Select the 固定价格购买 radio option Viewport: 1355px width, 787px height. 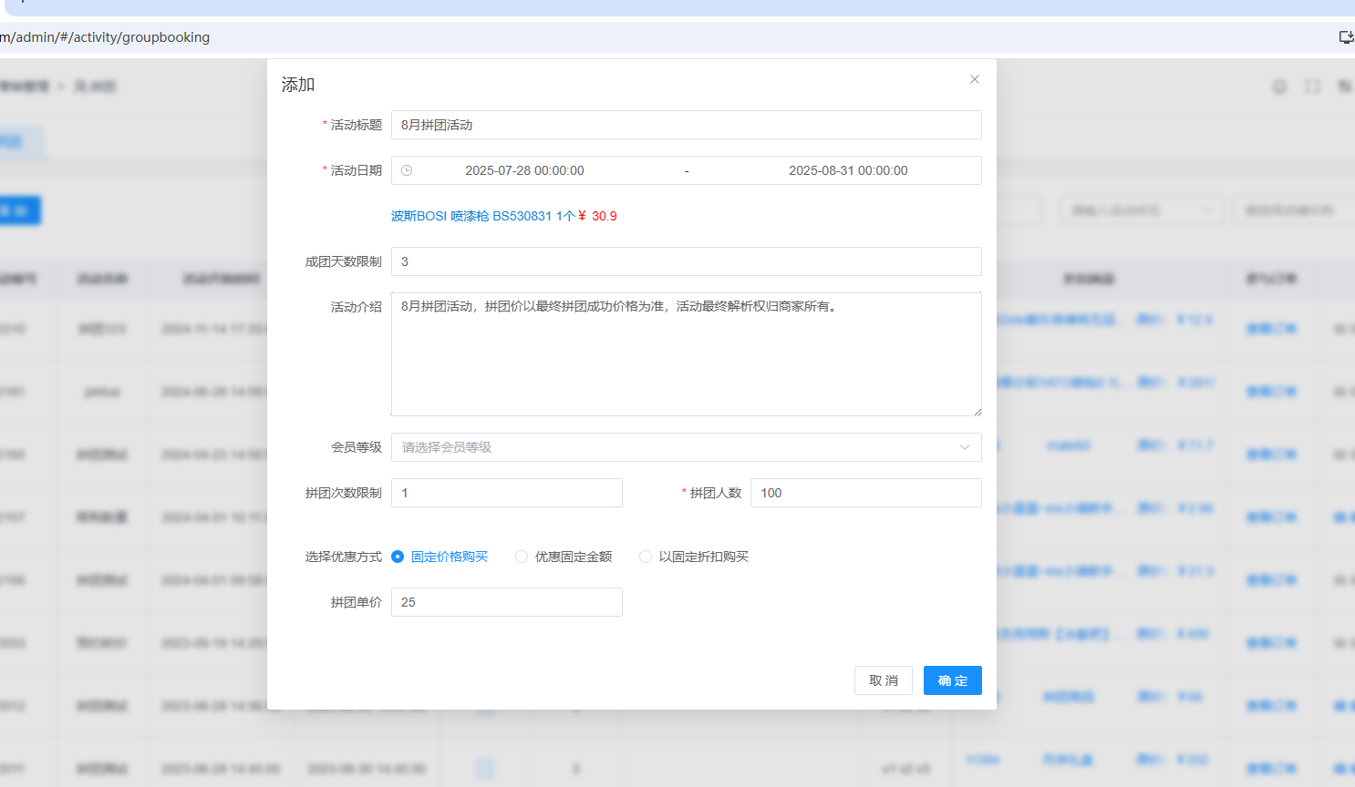[x=398, y=557]
